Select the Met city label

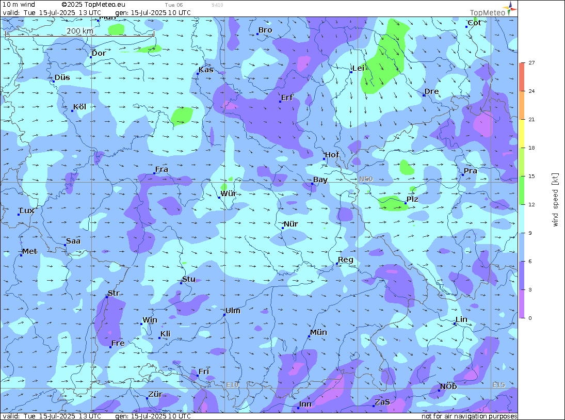[x=29, y=251]
